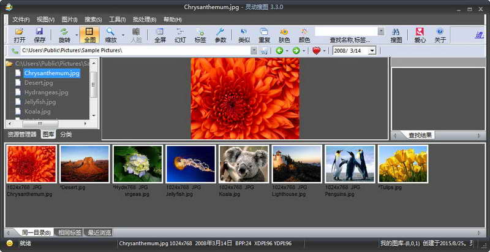Screen dimensions: 490x252
Task: Select Koala.jpg in file tree
Action: tap(37, 112)
